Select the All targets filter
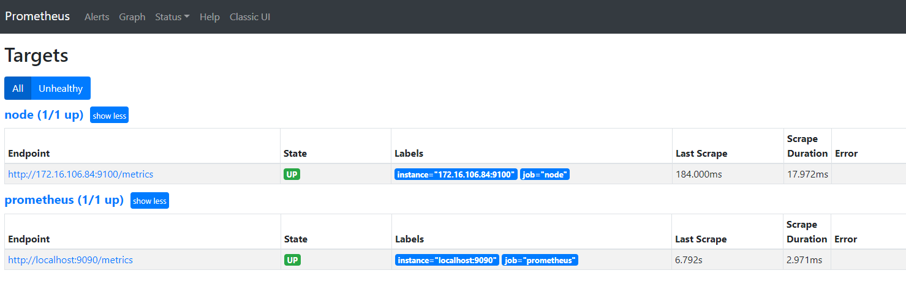The image size is (906, 303). 18,88
